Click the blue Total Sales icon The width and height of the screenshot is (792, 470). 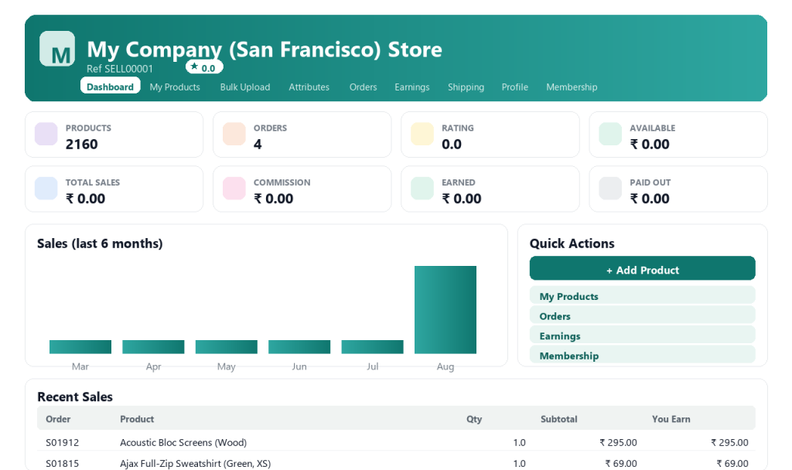click(46, 189)
